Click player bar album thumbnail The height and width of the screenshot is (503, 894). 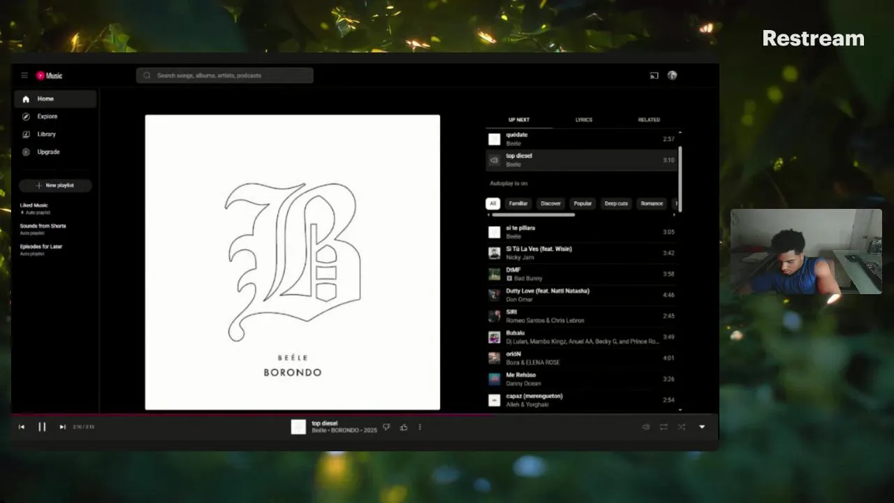point(298,427)
